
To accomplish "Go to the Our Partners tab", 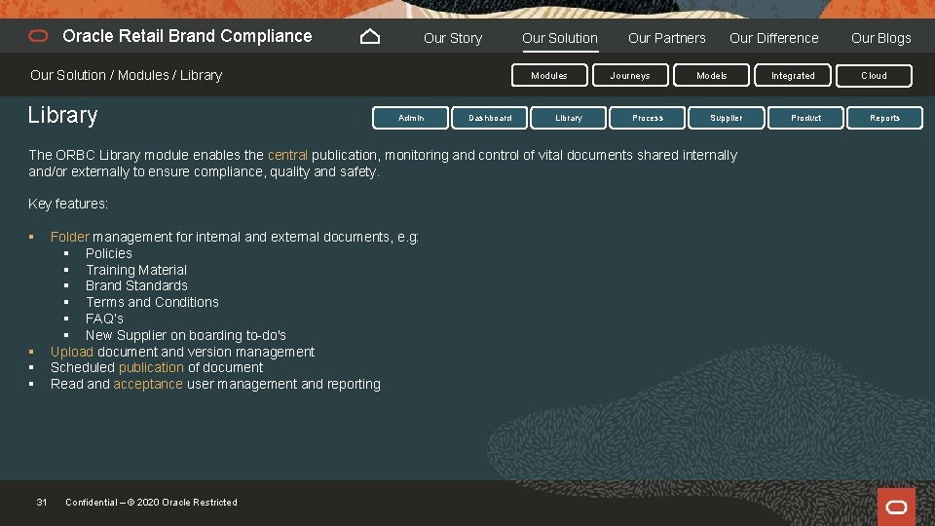I will tap(666, 38).
